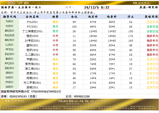Click the 说明 note line under title
Viewport: 159px width, 113px height.
coord(48,12)
